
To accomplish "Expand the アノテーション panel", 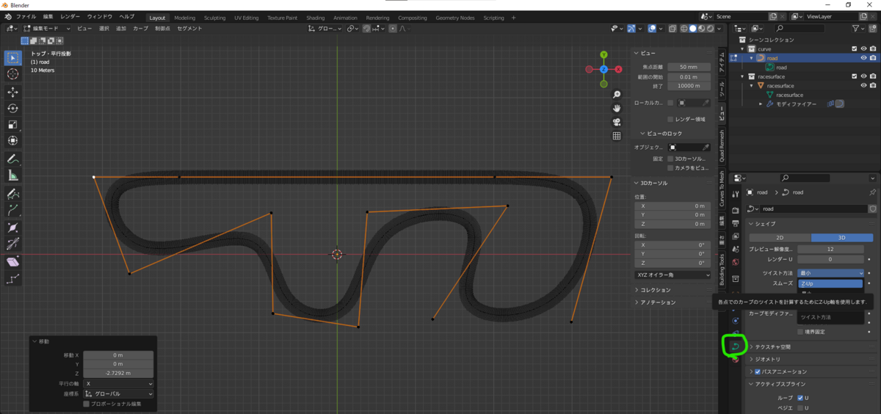I will pos(657,302).
